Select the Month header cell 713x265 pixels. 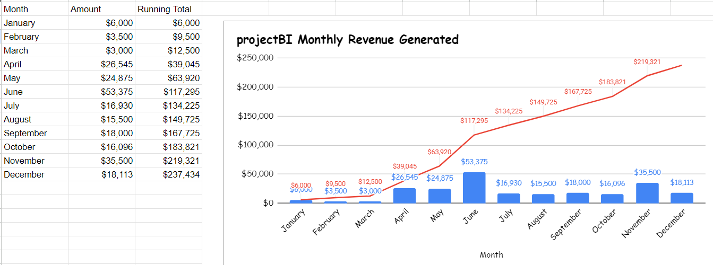[x=35, y=9]
